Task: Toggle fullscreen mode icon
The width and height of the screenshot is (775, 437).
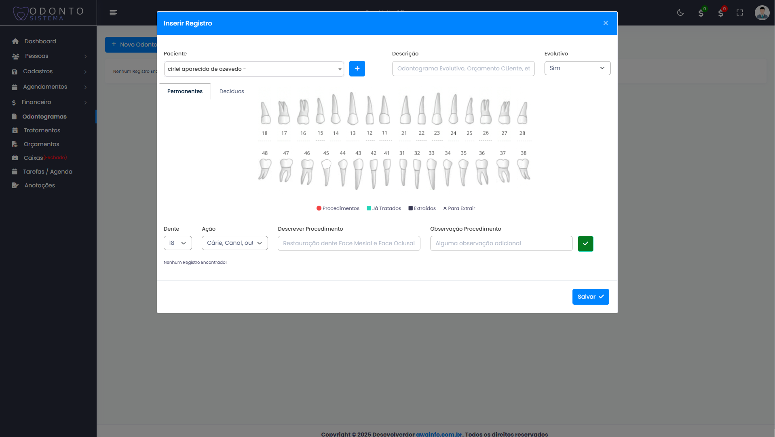Action: point(740,13)
